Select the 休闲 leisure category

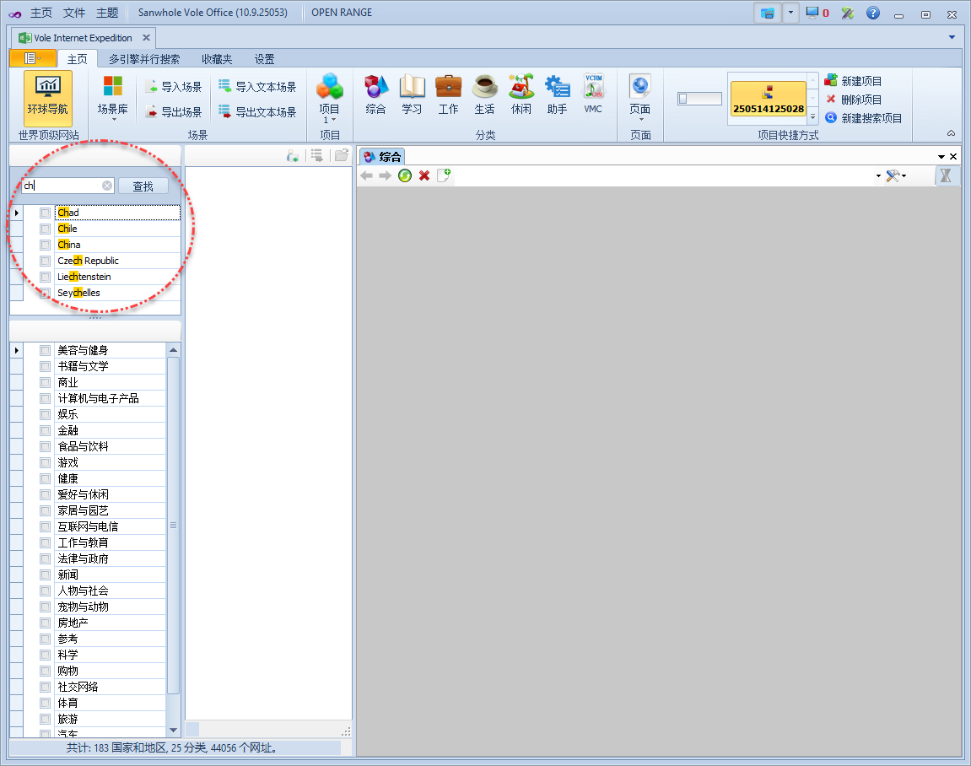521,94
